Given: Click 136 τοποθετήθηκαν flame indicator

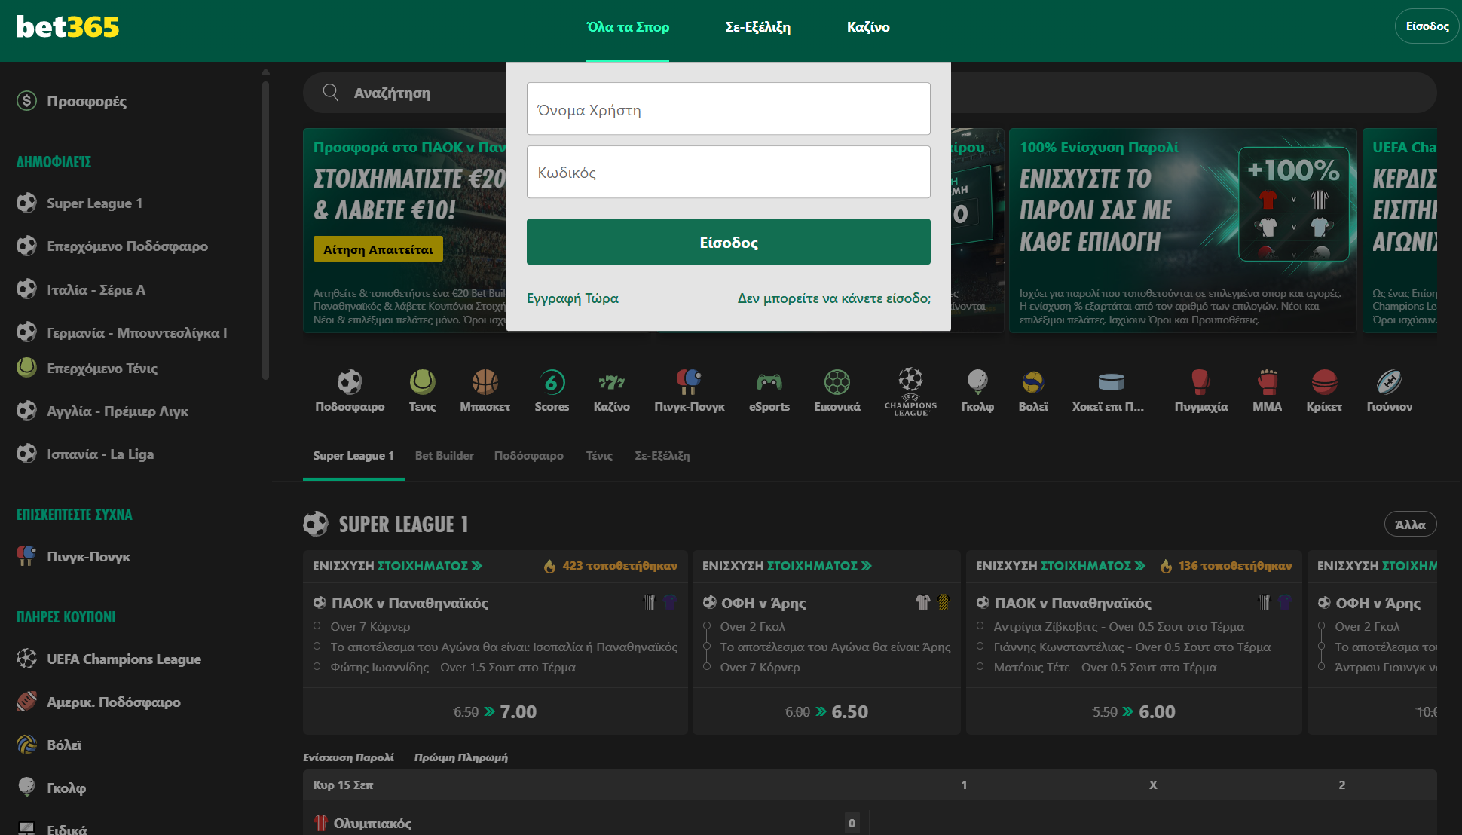Looking at the screenshot, I should (x=1226, y=566).
